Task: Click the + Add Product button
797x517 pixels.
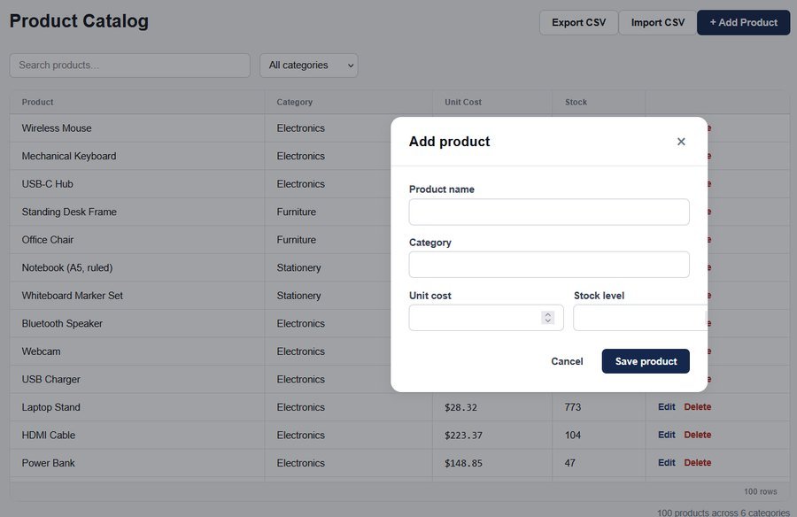Action: (x=743, y=23)
